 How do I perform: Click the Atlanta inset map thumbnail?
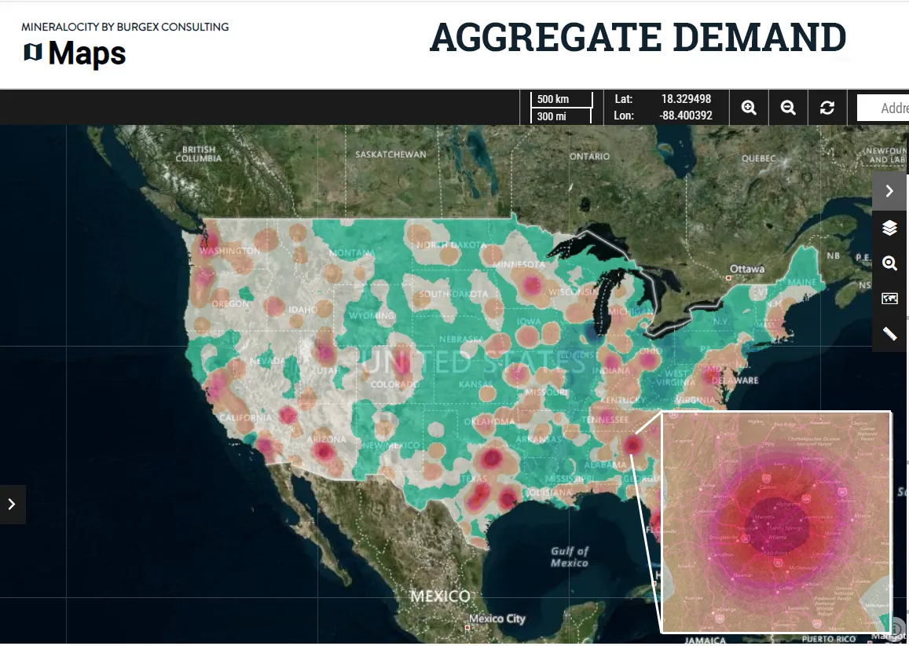(776, 522)
